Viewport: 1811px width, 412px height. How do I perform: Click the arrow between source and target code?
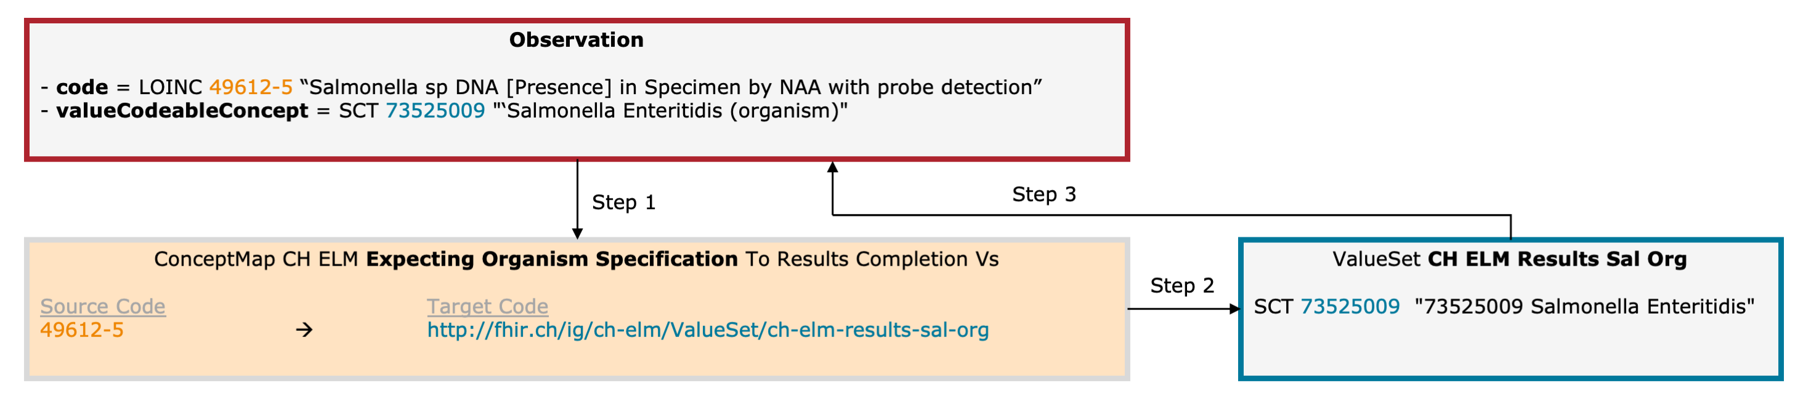(304, 330)
